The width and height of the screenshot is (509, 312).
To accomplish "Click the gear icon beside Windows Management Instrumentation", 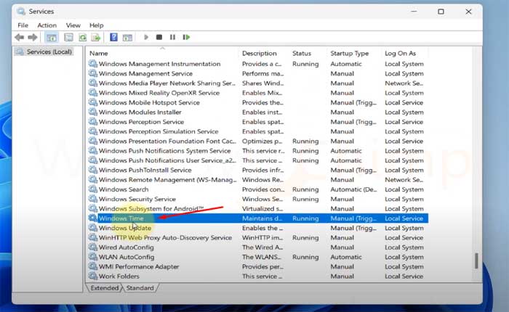I will coord(93,64).
